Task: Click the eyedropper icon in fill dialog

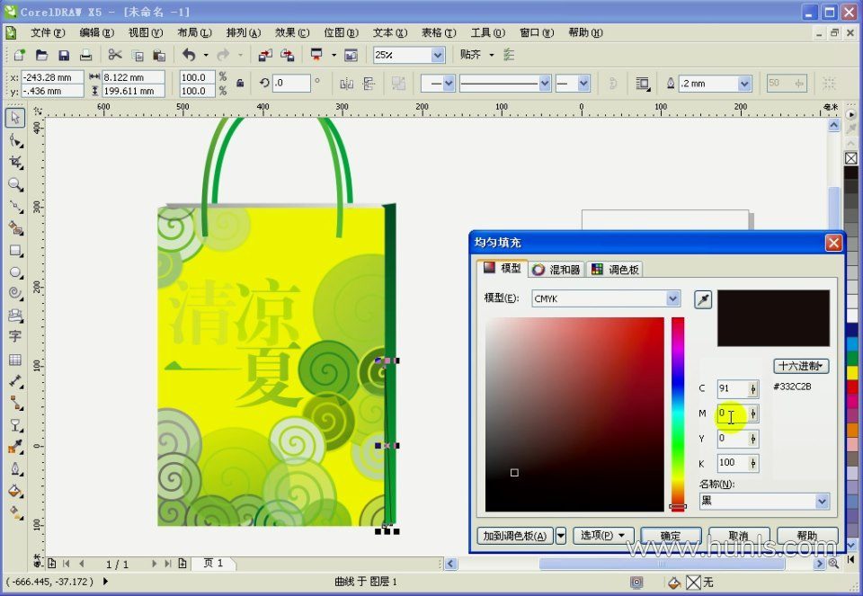Action: (x=703, y=299)
